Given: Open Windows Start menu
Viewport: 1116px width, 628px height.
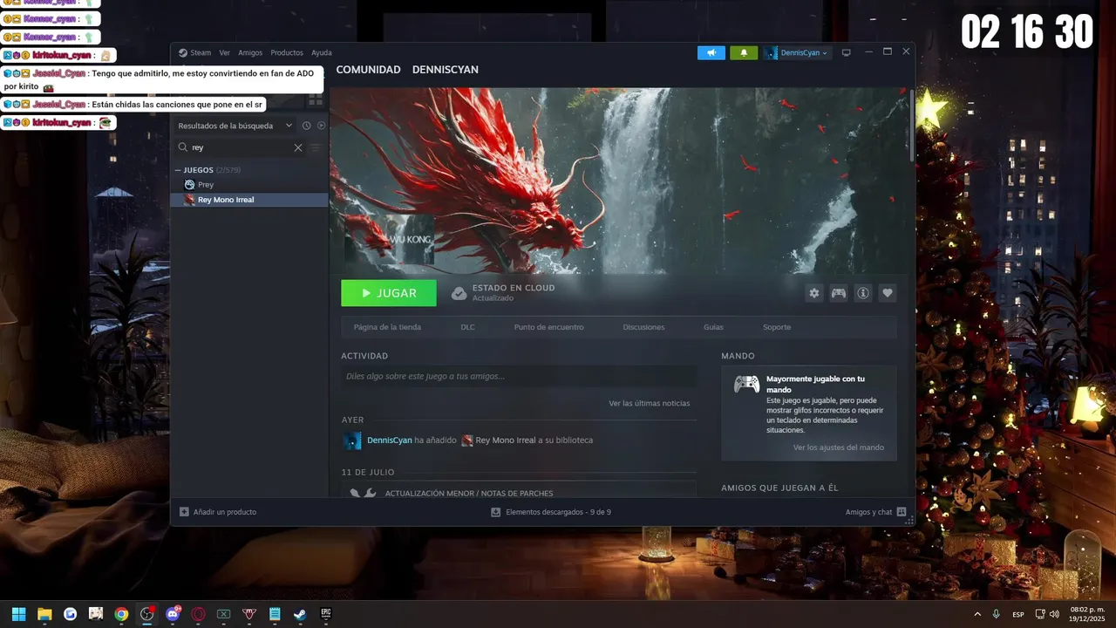Looking at the screenshot, I should (18, 614).
